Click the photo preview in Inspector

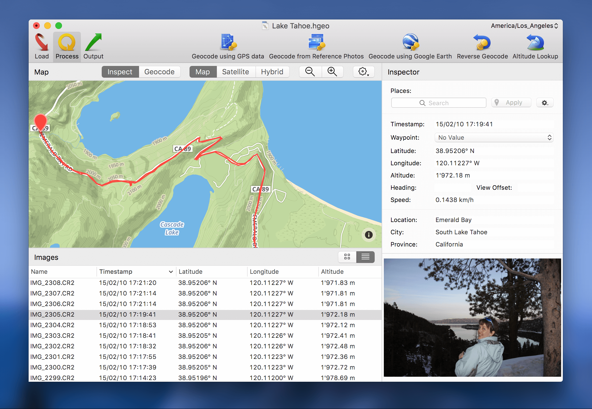click(x=472, y=317)
